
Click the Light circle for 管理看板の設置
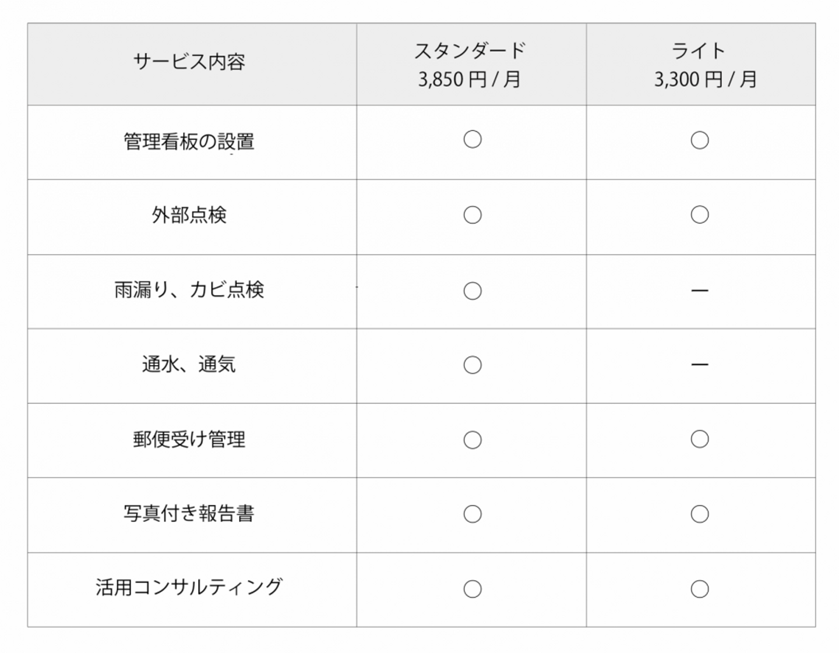(x=700, y=140)
